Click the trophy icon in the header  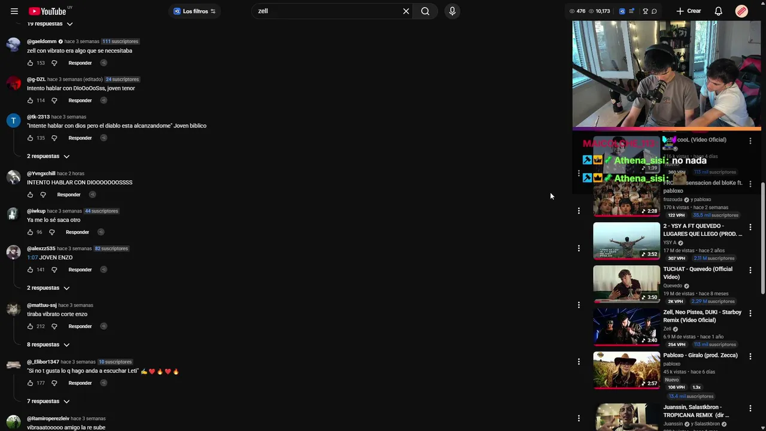point(645,11)
